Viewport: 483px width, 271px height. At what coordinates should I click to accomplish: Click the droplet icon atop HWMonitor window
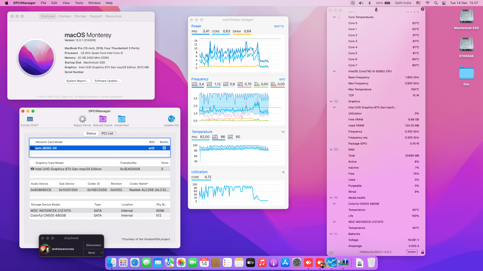pyautogui.click(x=376, y=10)
